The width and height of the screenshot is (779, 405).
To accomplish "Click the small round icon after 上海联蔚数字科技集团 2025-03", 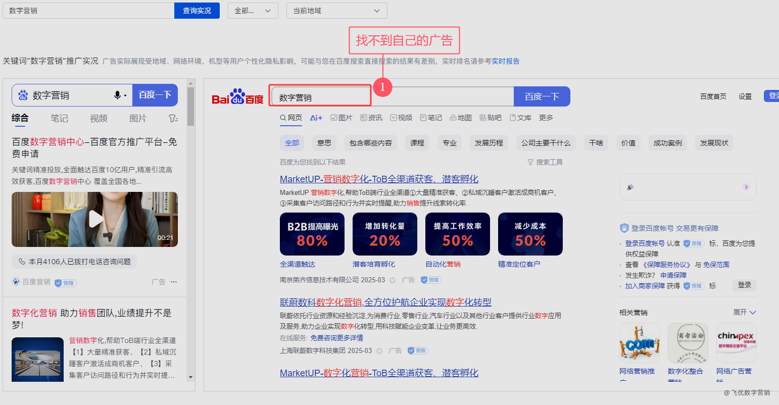I will click(x=379, y=350).
